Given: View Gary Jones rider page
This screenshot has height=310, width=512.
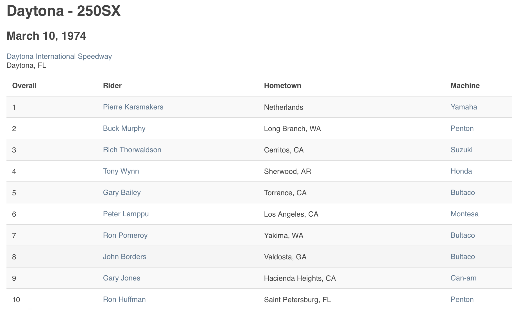Looking at the screenshot, I should 121,278.
